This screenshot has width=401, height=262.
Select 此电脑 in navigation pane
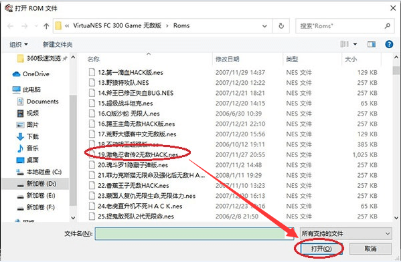pos(27,90)
